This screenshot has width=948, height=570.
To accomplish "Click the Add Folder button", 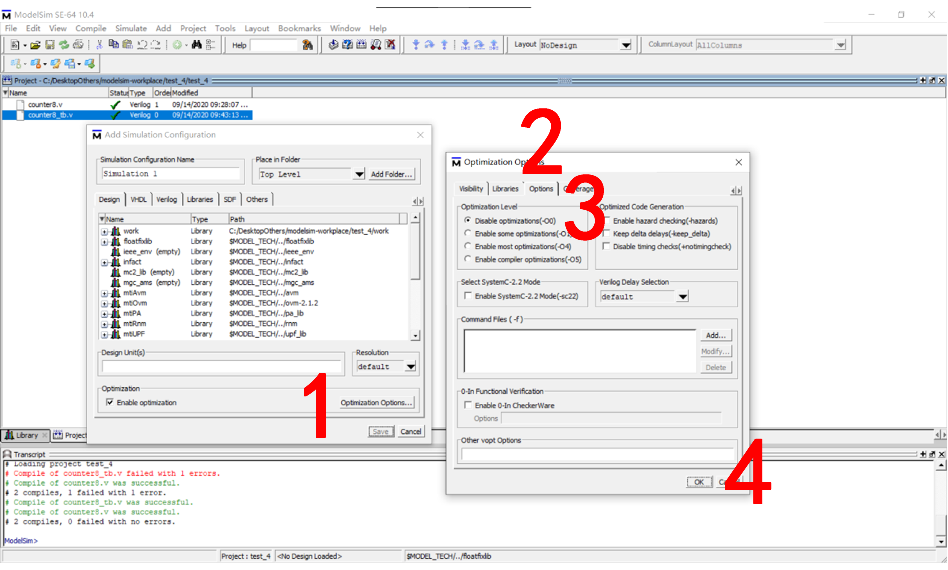I will pos(391,174).
